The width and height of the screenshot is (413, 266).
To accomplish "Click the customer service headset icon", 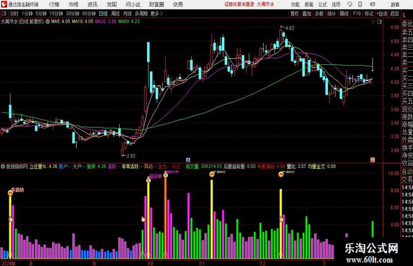I will [350, 4].
